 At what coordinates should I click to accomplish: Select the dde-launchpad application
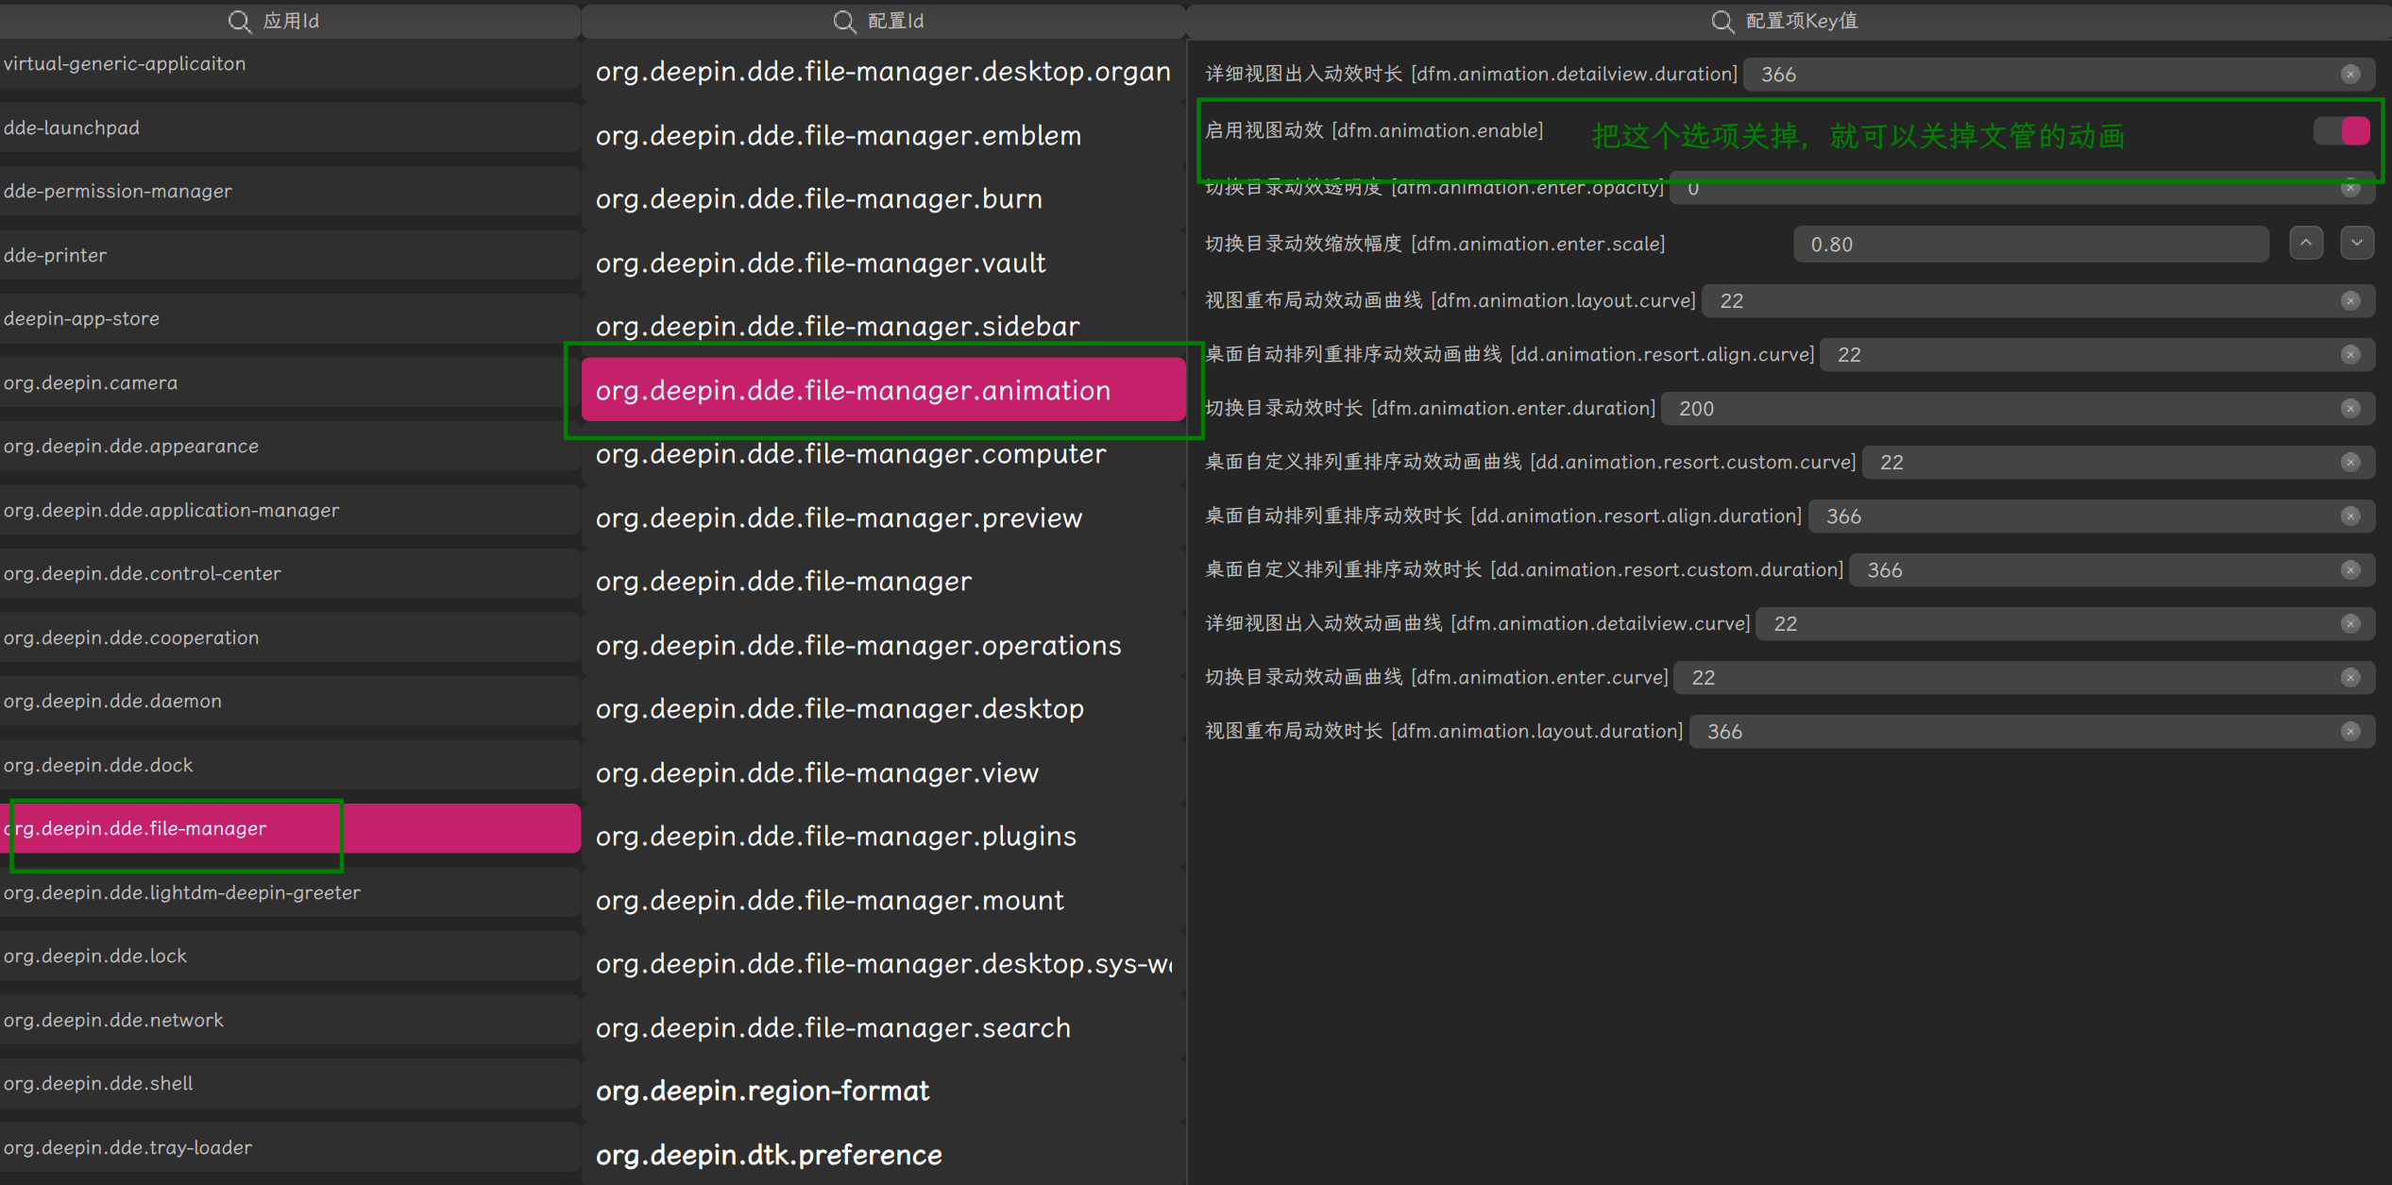[290, 127]
